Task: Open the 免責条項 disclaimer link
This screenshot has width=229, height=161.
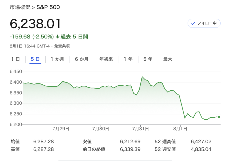Action: pyautogui.click(x=62, y=46)
